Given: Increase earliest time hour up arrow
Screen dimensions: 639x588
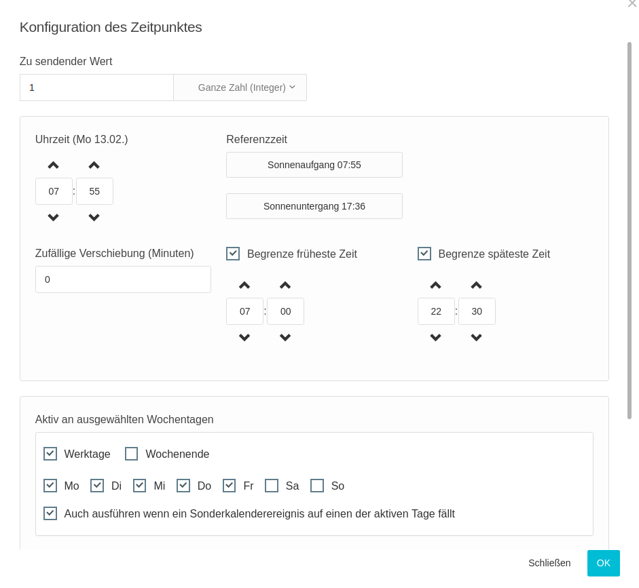Looking at the screenshot, I should [244, 285].
